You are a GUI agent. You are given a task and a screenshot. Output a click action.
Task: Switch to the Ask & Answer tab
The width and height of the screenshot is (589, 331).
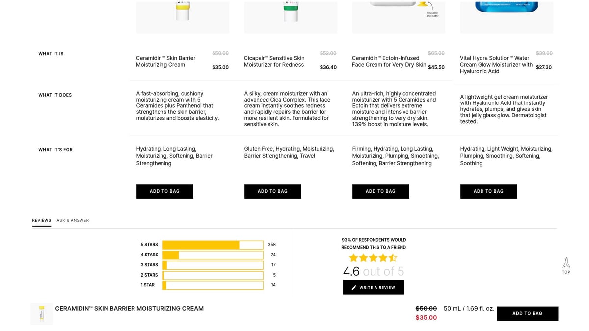coord(73,221)
